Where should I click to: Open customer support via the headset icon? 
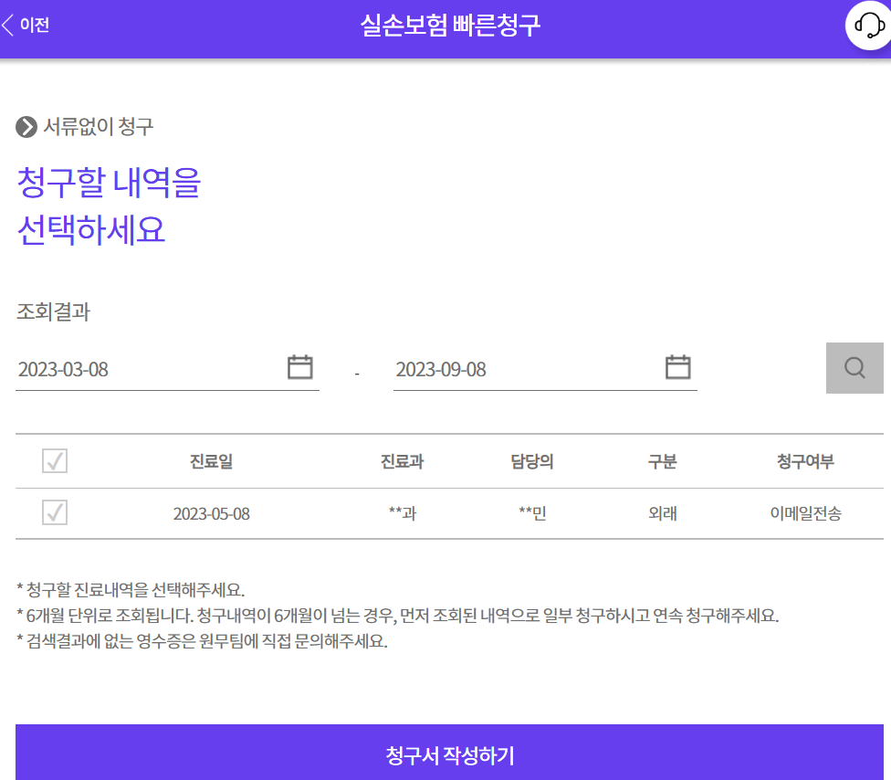point(867,25)
